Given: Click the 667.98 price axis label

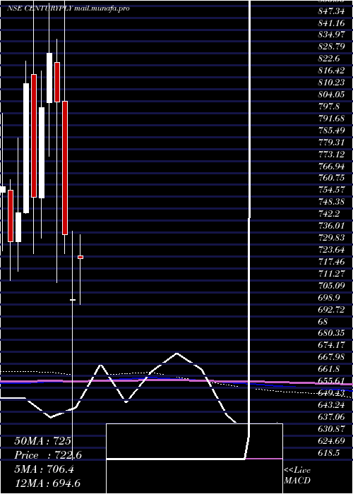Looking at the screenshot, I should 331,357.
